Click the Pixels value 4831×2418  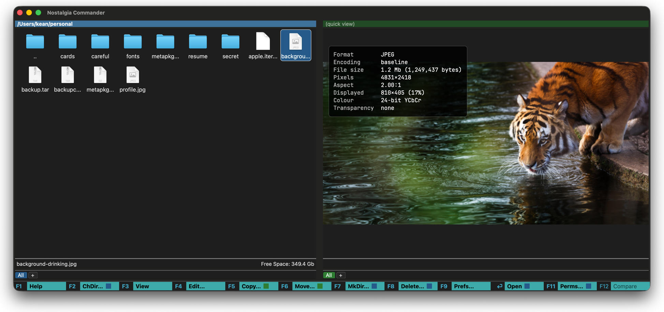396,77
